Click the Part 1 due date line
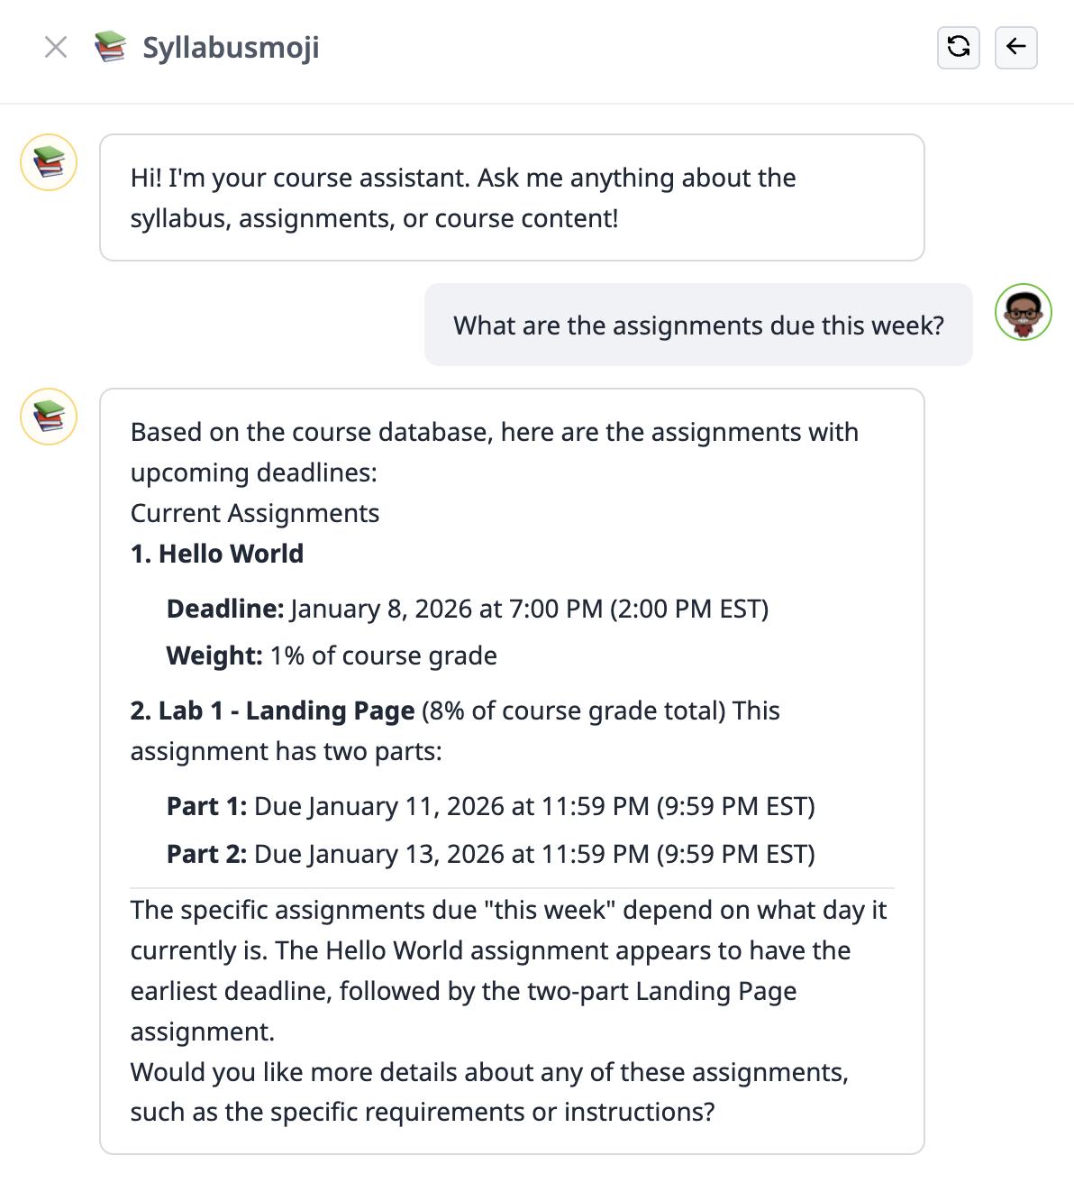 pyautogui.click(x=491, y=806)
